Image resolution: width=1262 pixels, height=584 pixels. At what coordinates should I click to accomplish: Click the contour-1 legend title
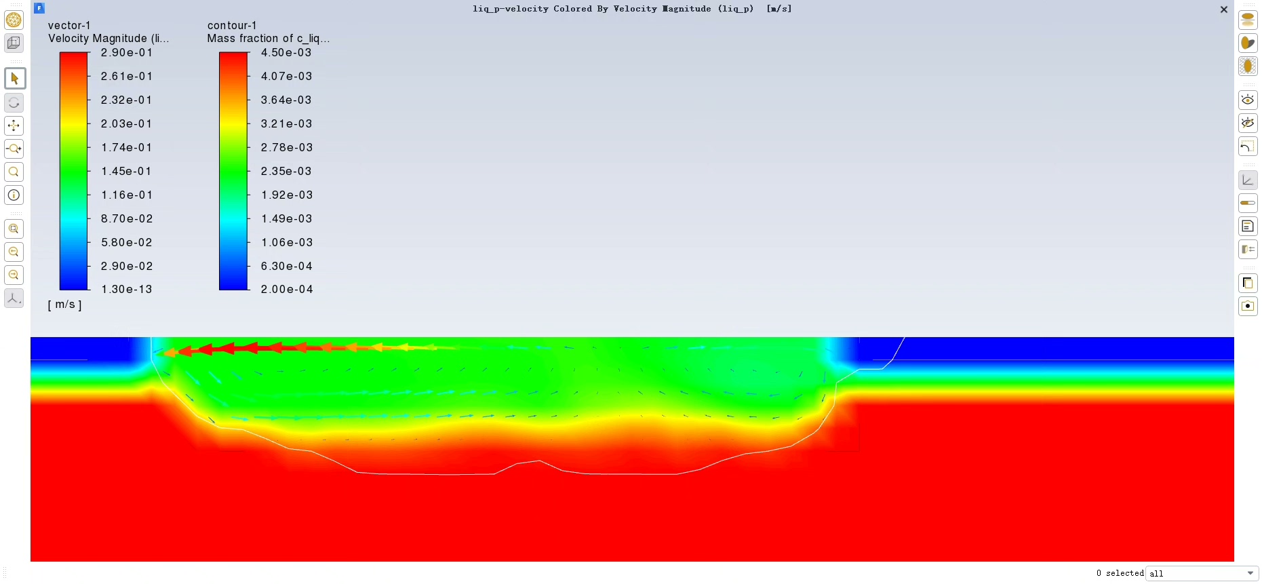pyautogui.click(x=232, y=25)
